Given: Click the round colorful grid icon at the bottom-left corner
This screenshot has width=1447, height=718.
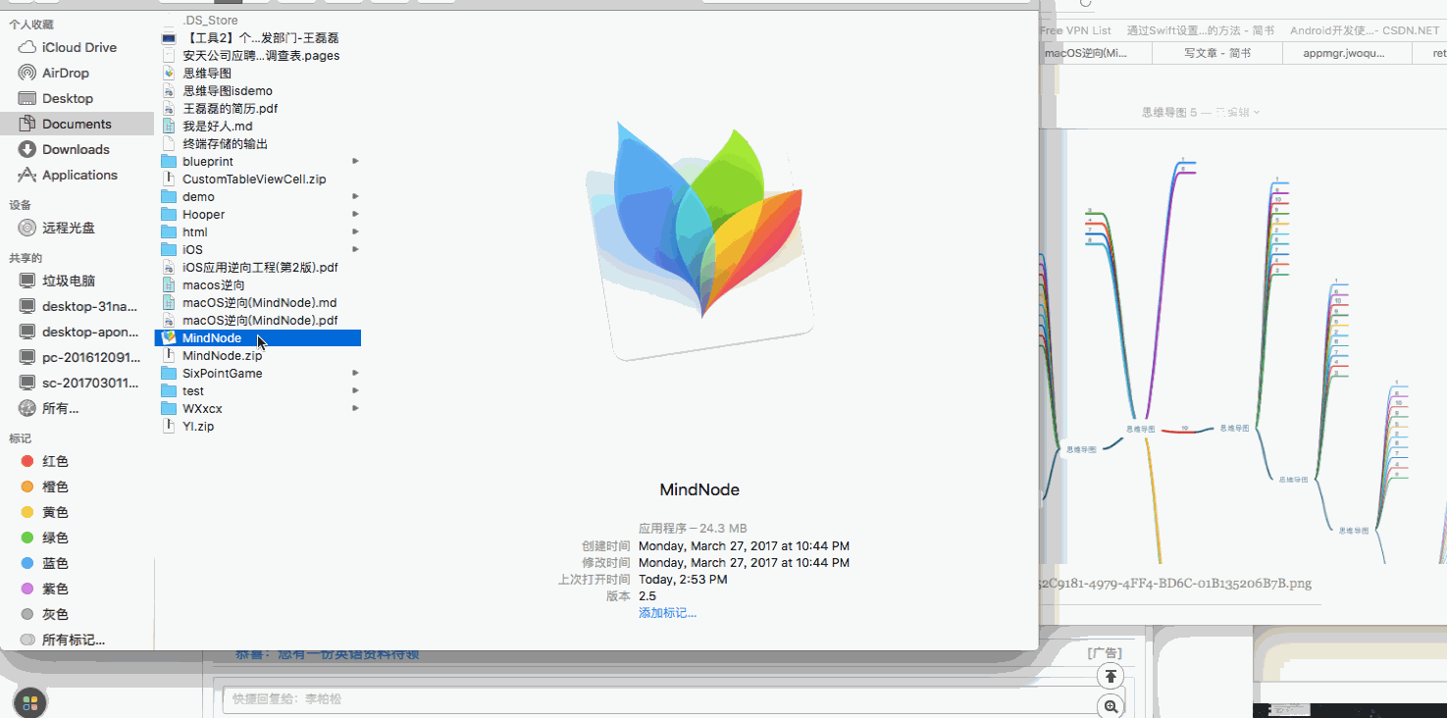Looking at the screenshot, I should (29, 702).
